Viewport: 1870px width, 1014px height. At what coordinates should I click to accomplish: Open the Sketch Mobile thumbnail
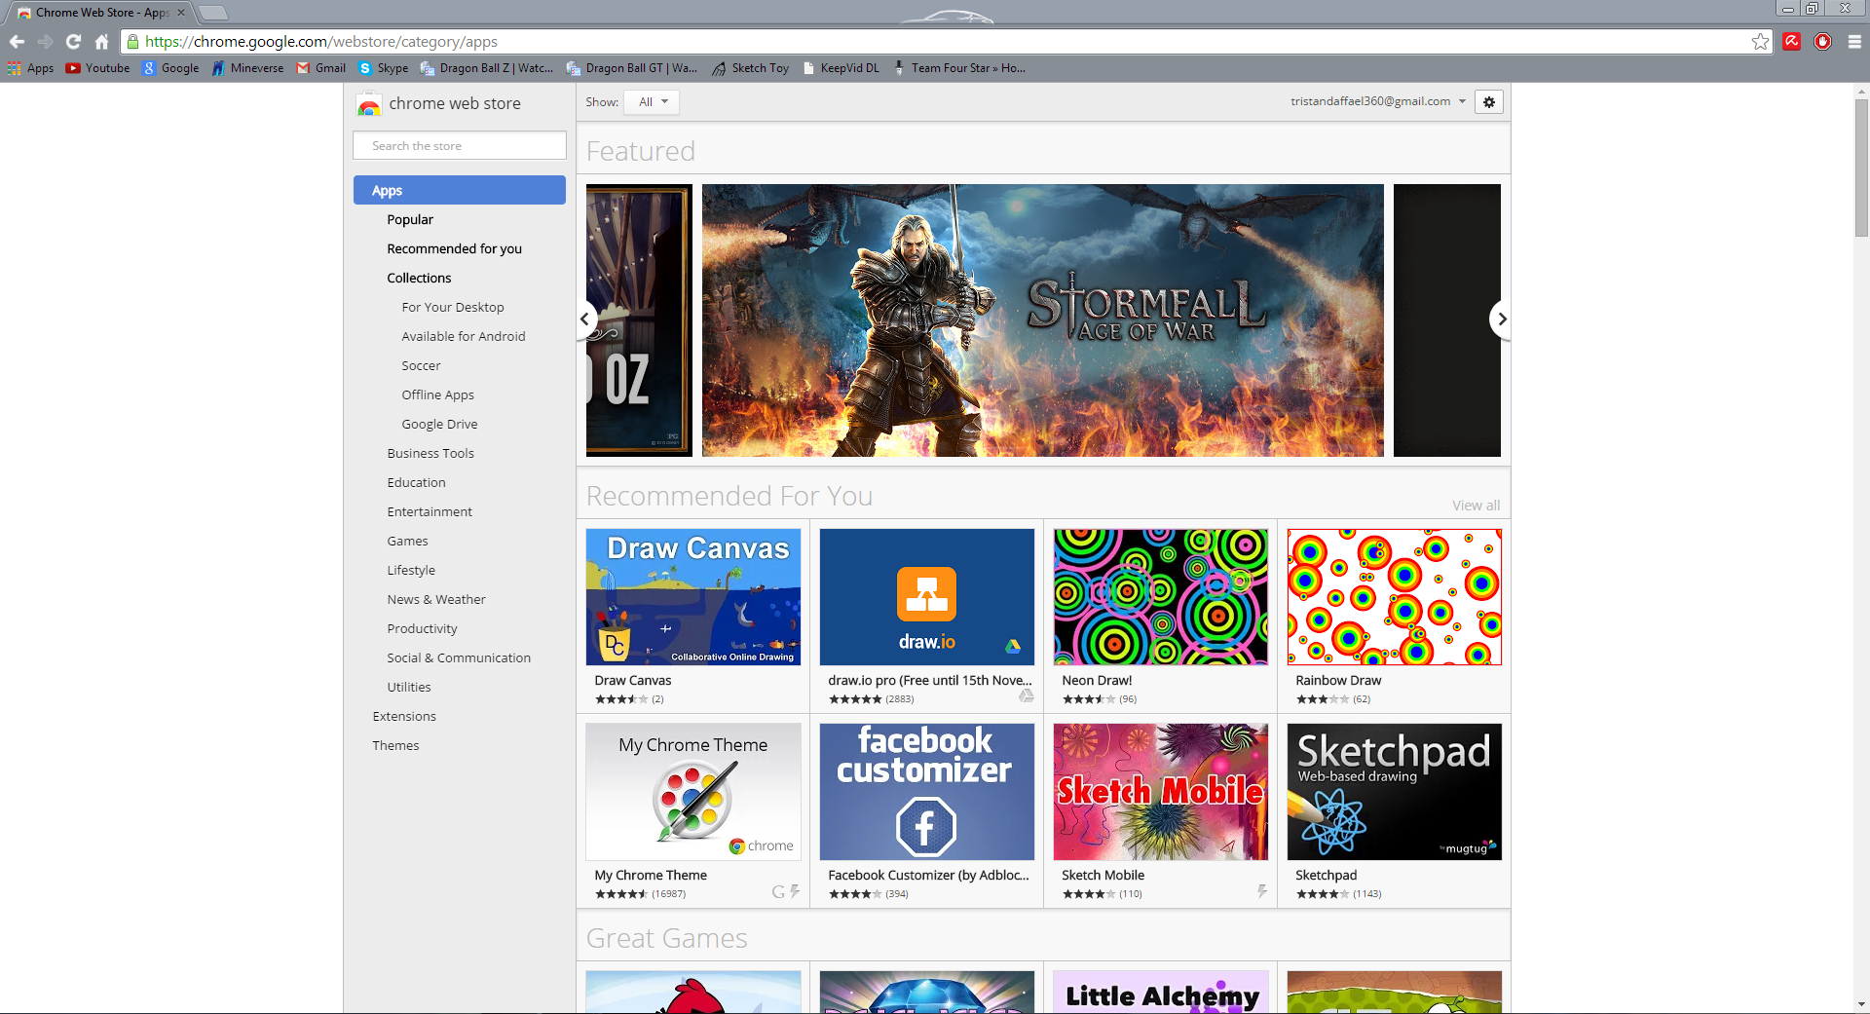pyautogui.click(x=1161, y=792)
